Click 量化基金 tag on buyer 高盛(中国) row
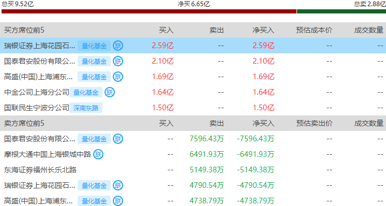386x206 pixels. click(x=94, y=77)
